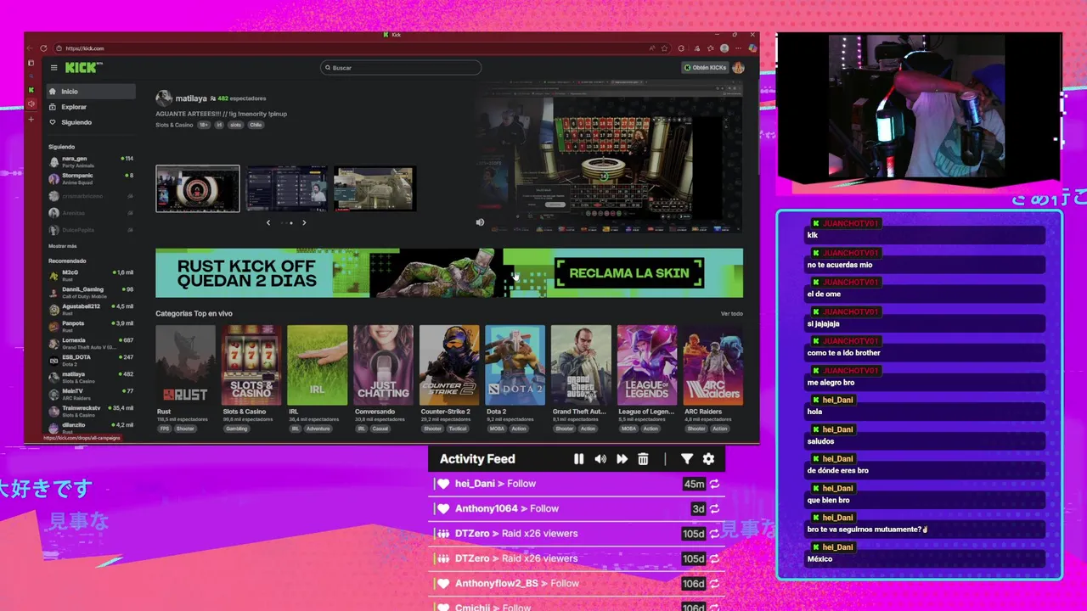The height and width of the screenshot is (611, 1087).
Task: Open Explorar in Kick sidebar
Action: (89, 107)
